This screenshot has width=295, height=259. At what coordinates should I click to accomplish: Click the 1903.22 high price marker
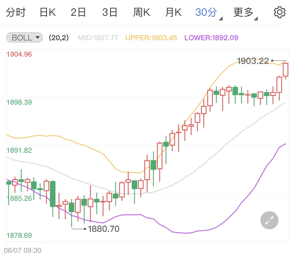(x=253, y=61)
